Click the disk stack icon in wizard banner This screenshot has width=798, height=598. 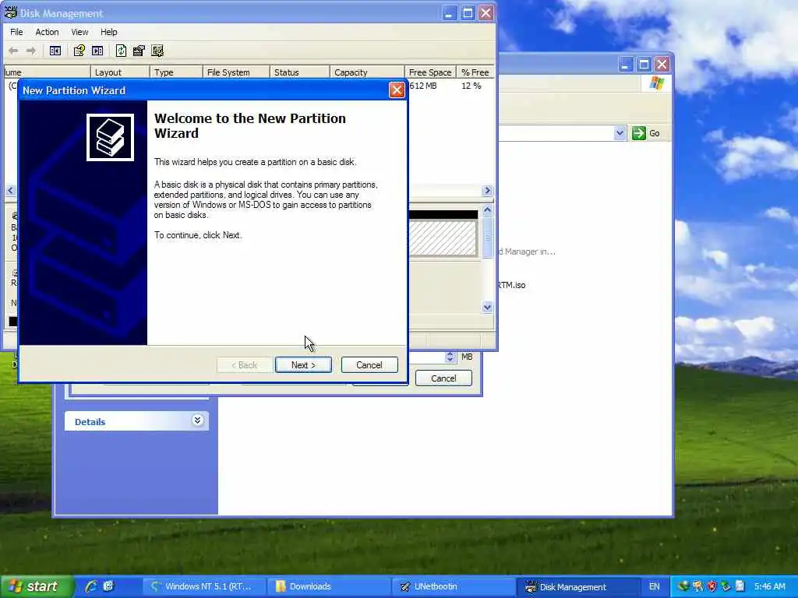click(110, 137)
